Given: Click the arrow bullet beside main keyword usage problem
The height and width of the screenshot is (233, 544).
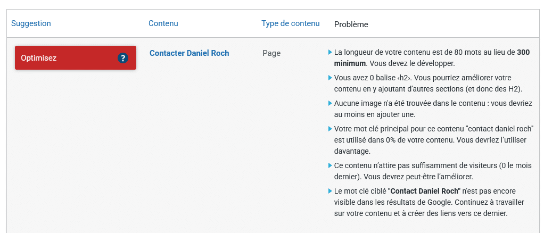Looking at the screenshot, I should [330, 129].
